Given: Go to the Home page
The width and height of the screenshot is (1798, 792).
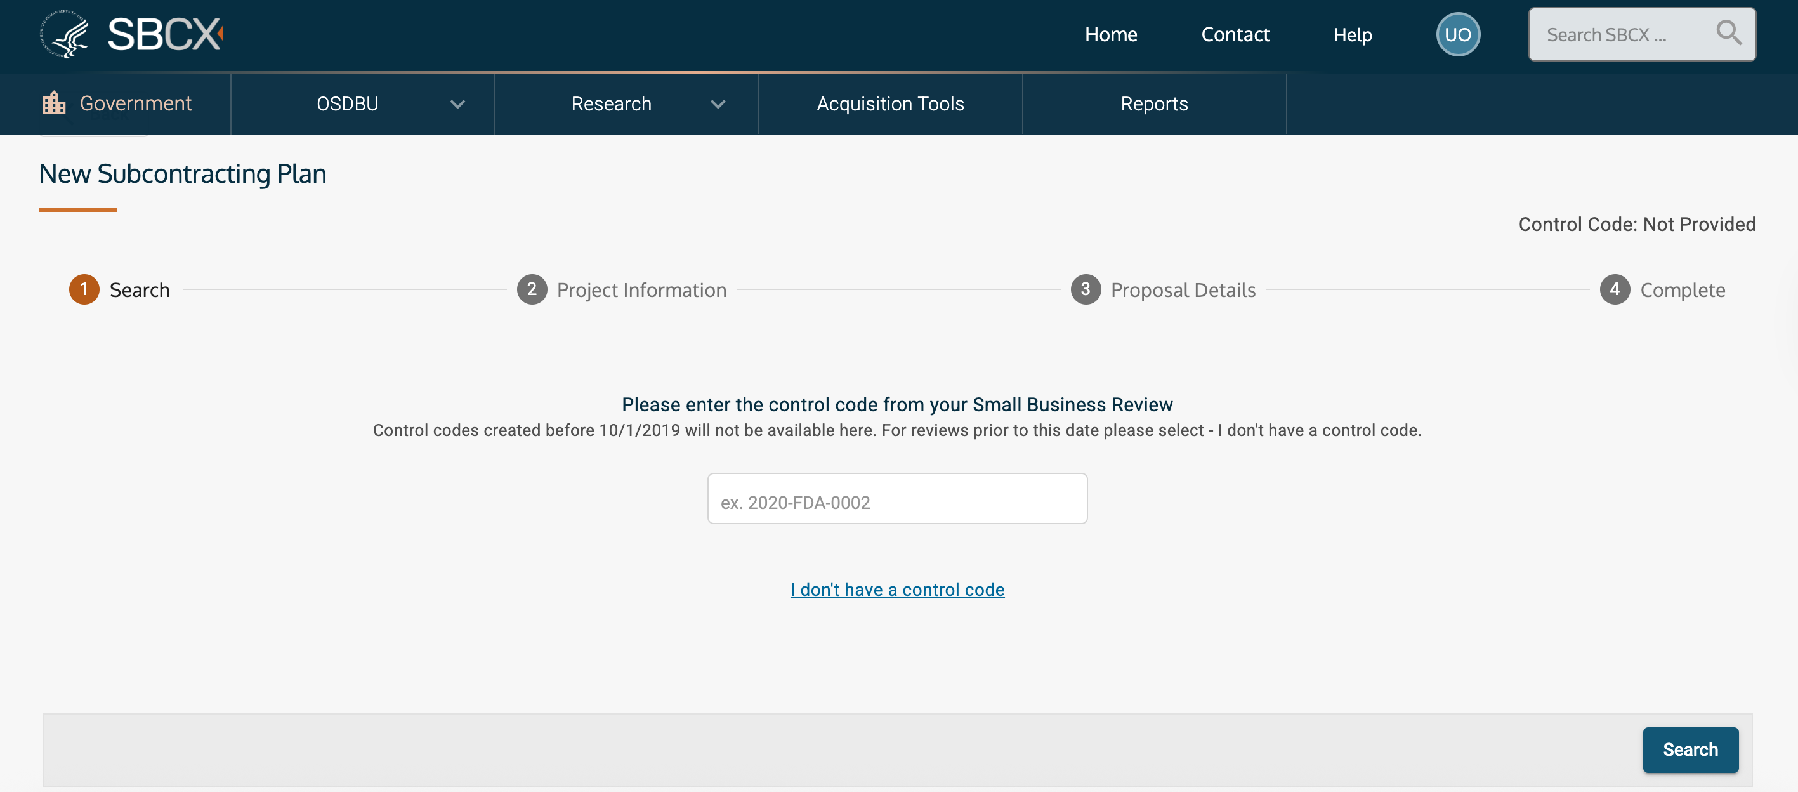Looking at the screenshot, I should coord(1110,34).
